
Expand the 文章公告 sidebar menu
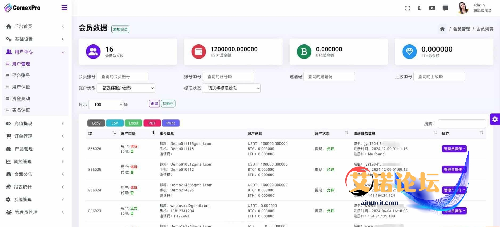tap(35, 174)
